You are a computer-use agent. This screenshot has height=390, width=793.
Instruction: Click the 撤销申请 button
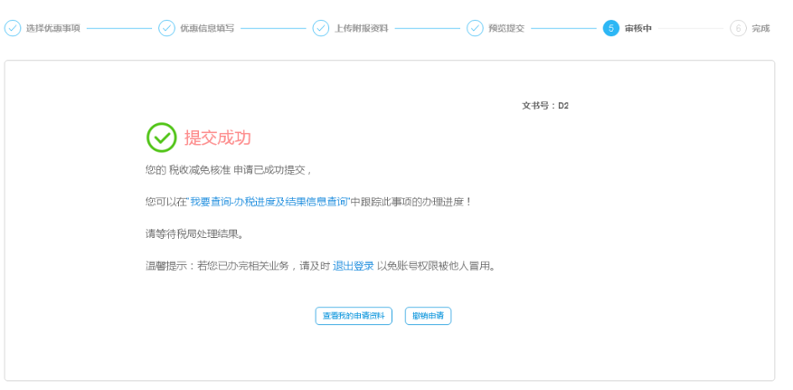pos(428,316)
